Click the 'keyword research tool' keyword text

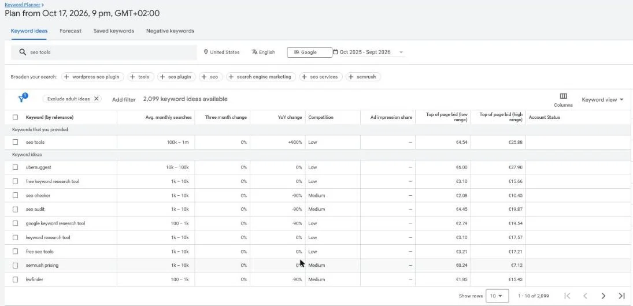coord(48,237)
